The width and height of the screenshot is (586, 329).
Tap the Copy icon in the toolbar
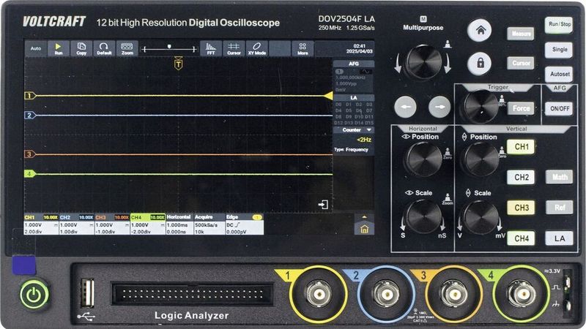81,48
